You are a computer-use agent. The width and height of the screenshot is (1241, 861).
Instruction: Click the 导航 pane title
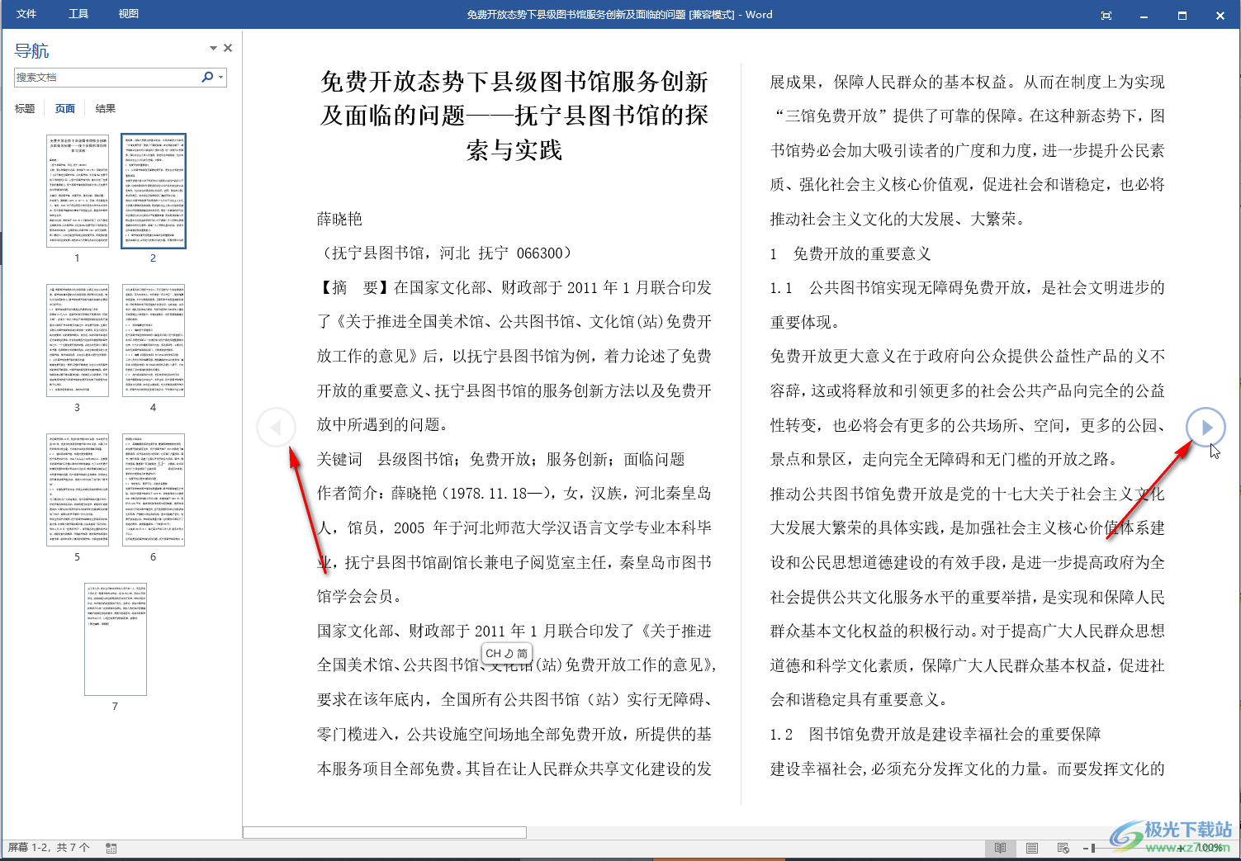coord(31,50)
